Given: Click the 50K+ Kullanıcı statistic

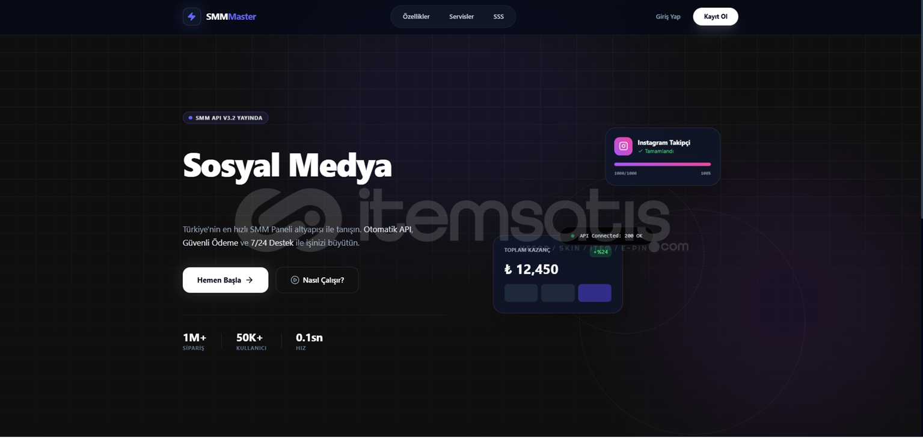Looking at the screenshot, I should tap(251, 341).
